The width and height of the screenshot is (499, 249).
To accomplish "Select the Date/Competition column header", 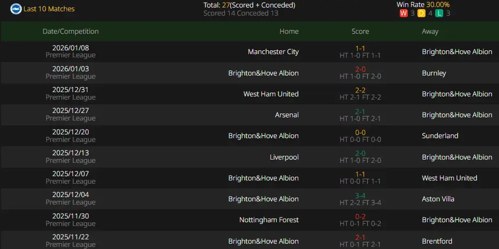I will pyautogui.click(x=71, y=32).
